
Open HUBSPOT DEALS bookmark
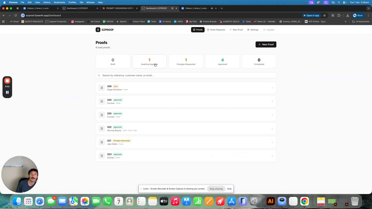point(229,21)
